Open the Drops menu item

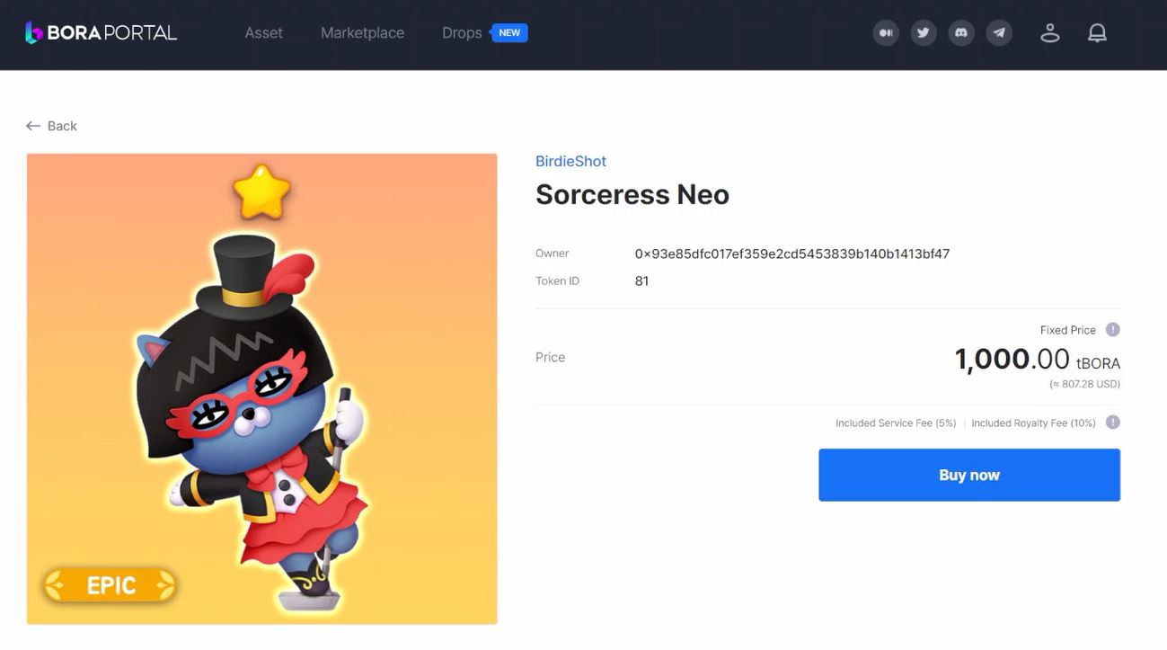pyautogui.click(x=462, y=33)
